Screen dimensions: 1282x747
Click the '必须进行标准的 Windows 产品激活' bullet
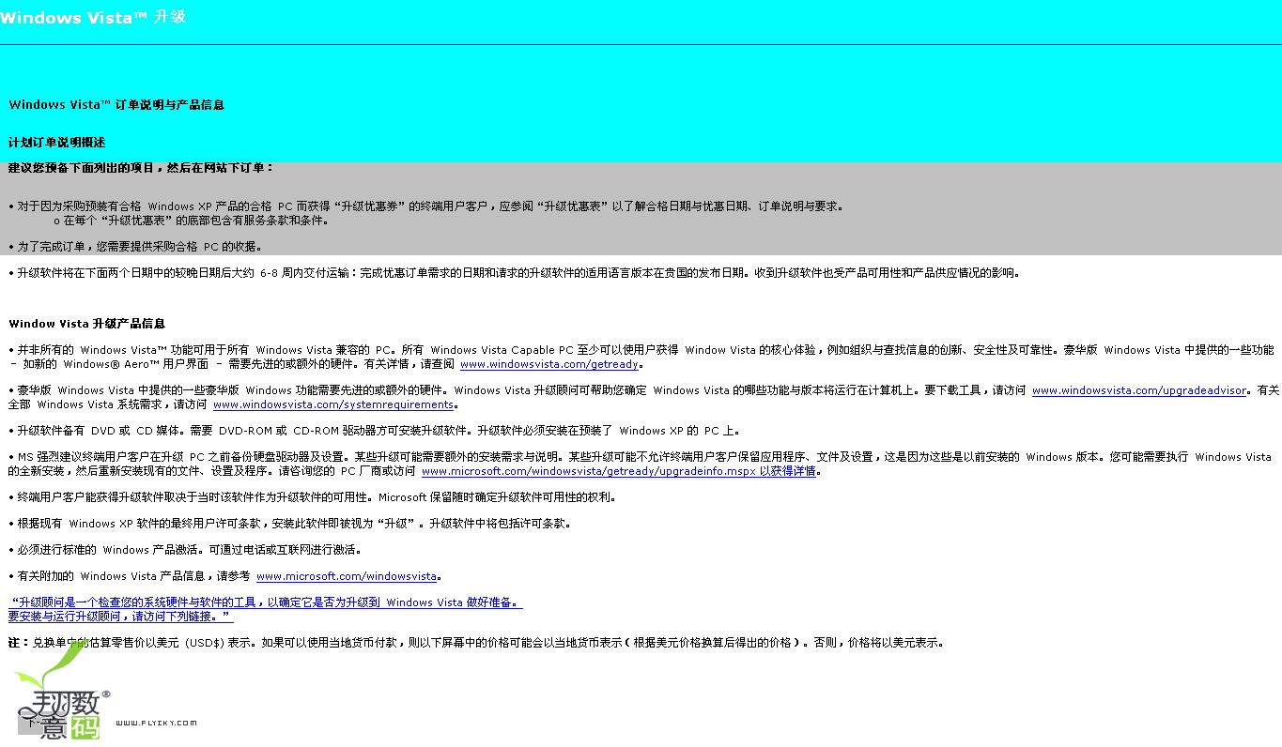coord(185,550)
